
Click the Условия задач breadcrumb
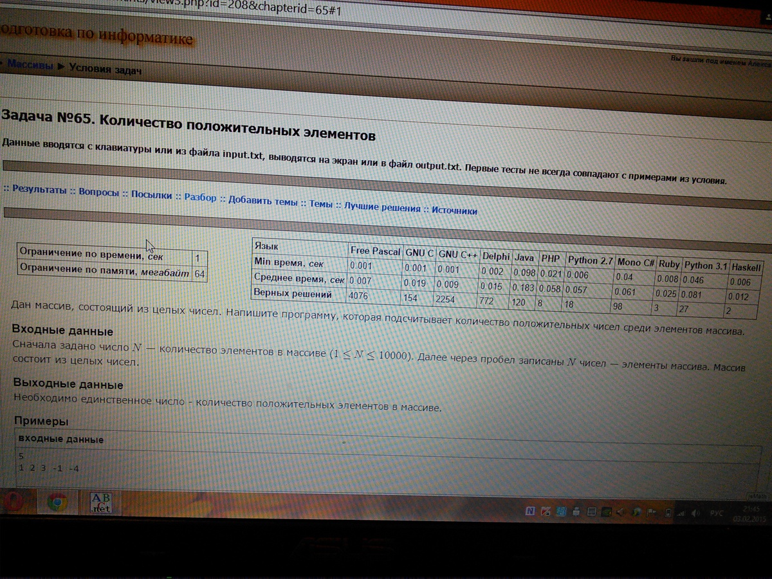click(x=105, y=69)
